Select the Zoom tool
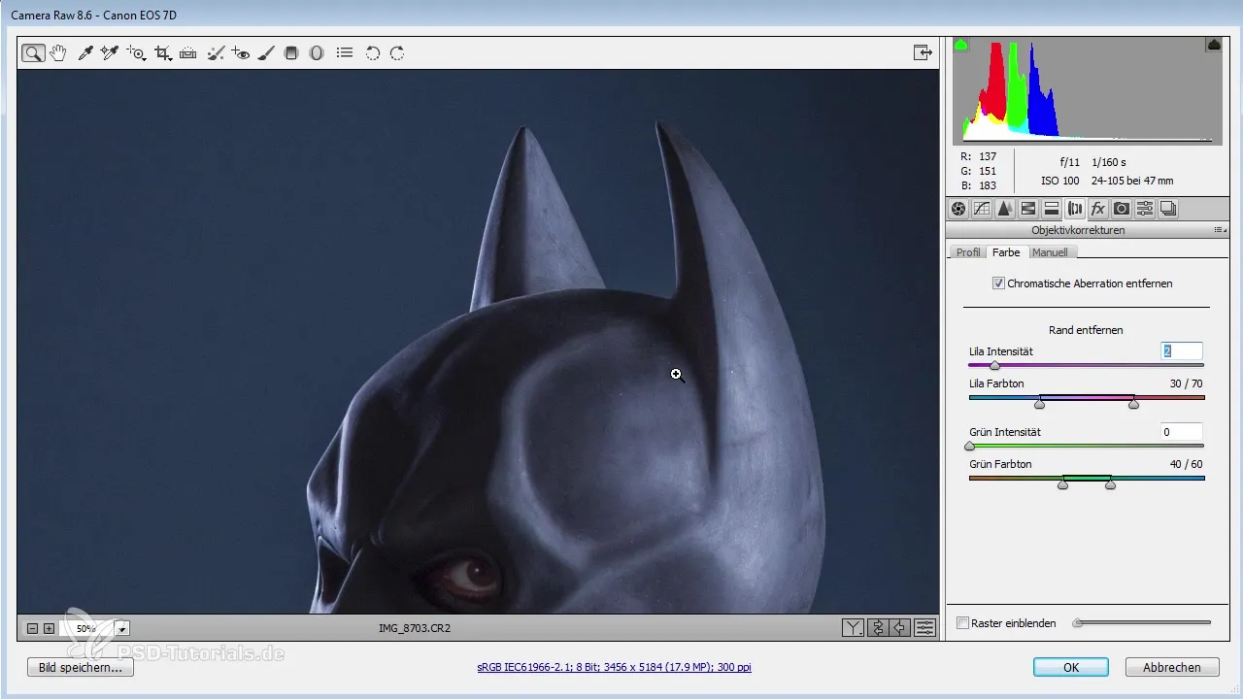Screen dimensions: 1243x699 point(33,53)
